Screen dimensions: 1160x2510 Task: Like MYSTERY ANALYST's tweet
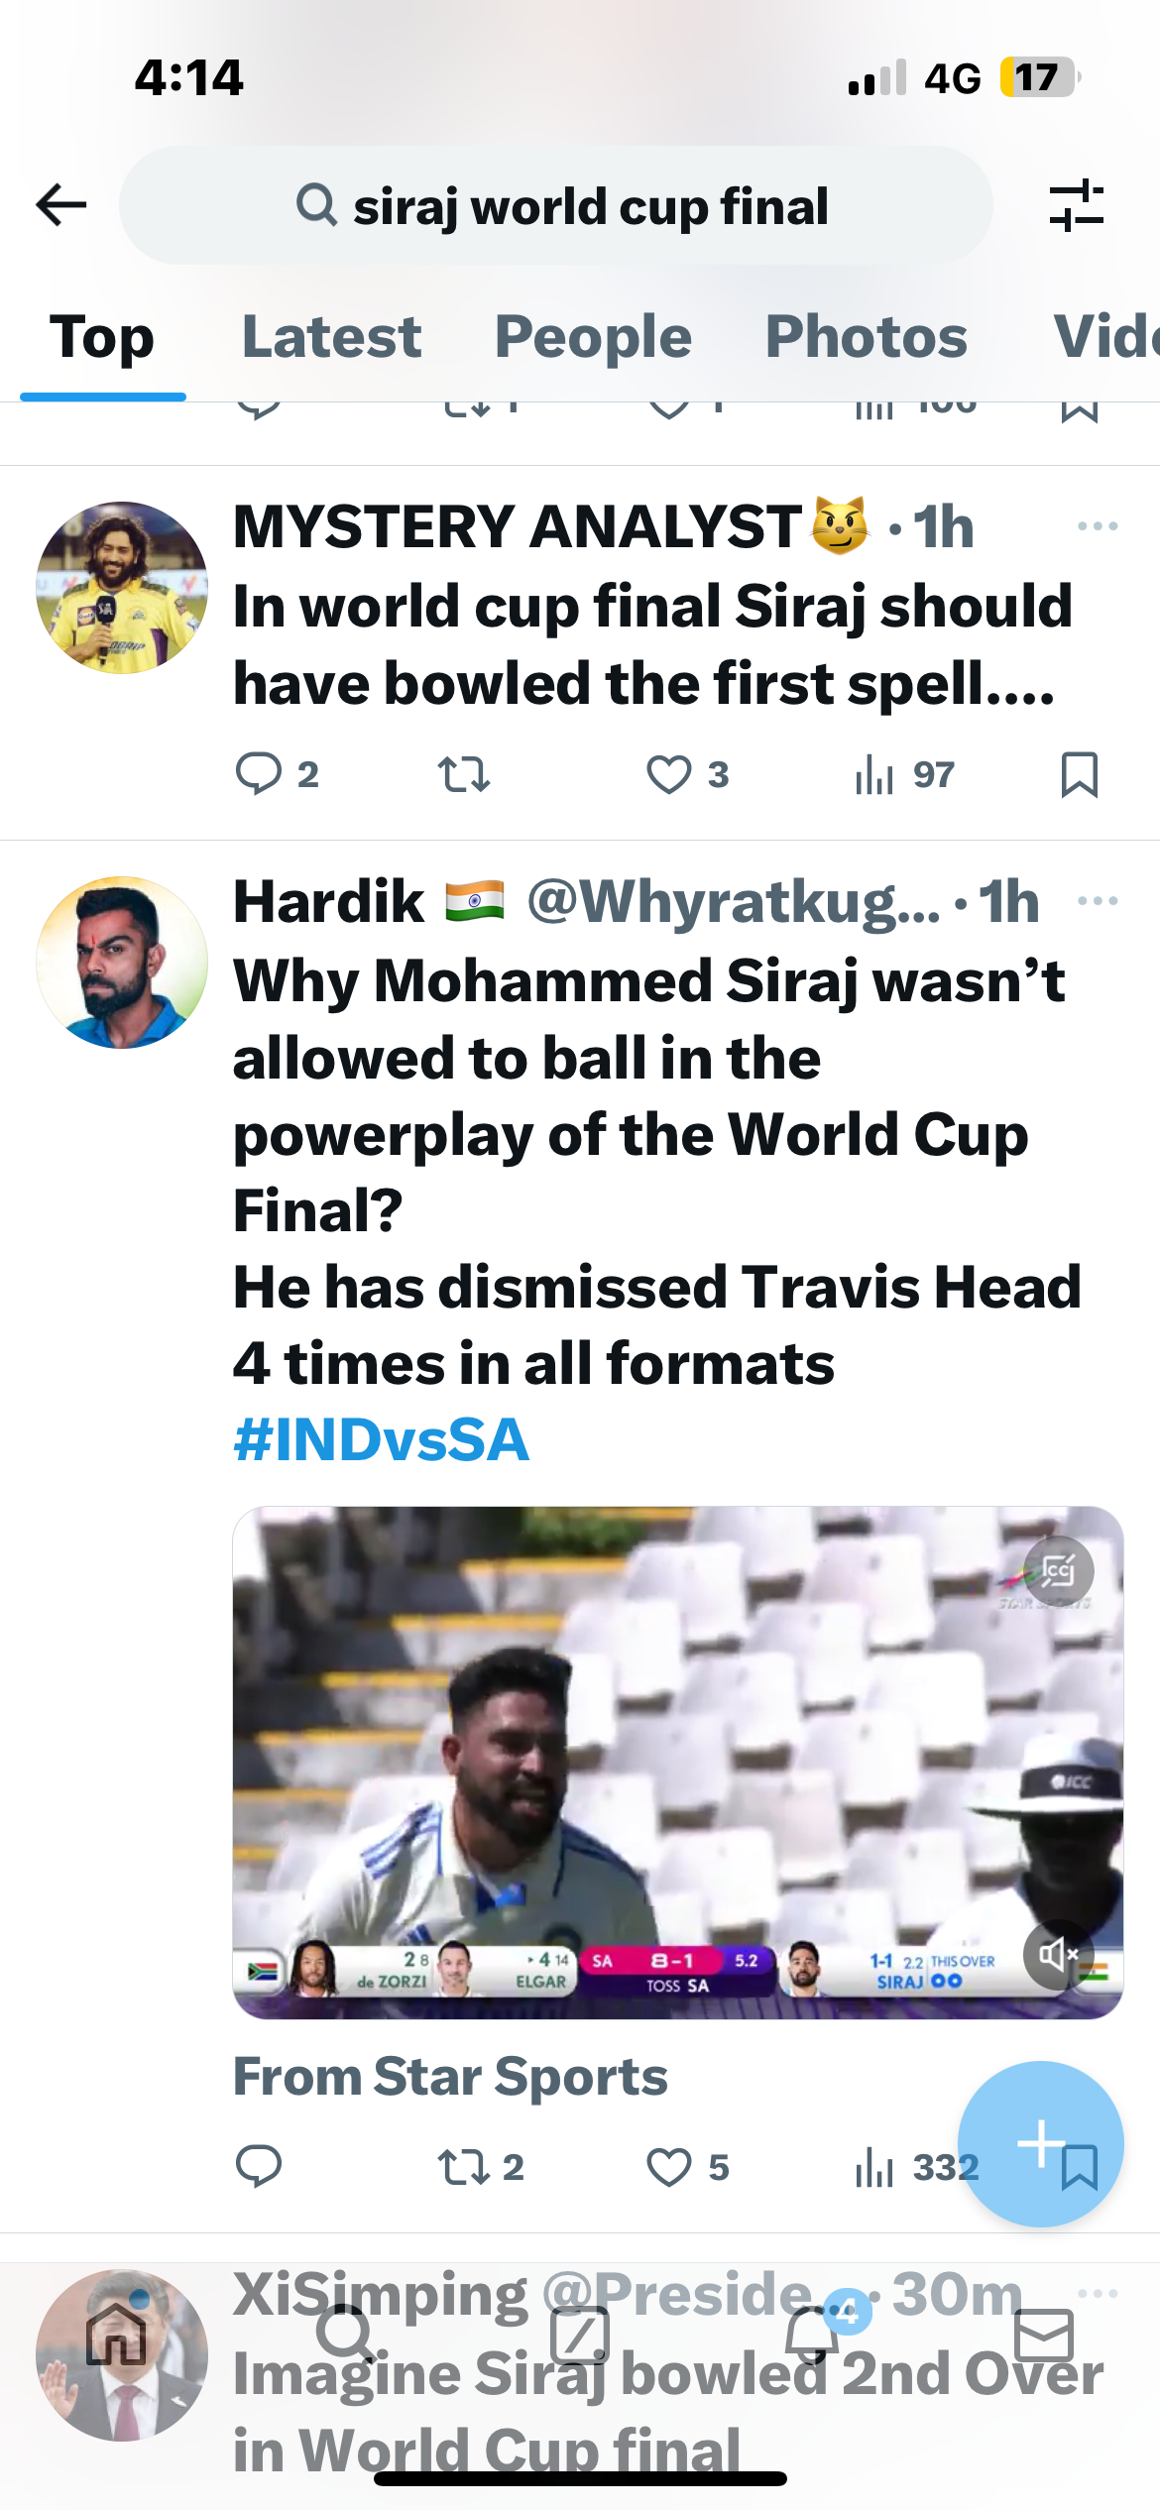click(669, 774)
